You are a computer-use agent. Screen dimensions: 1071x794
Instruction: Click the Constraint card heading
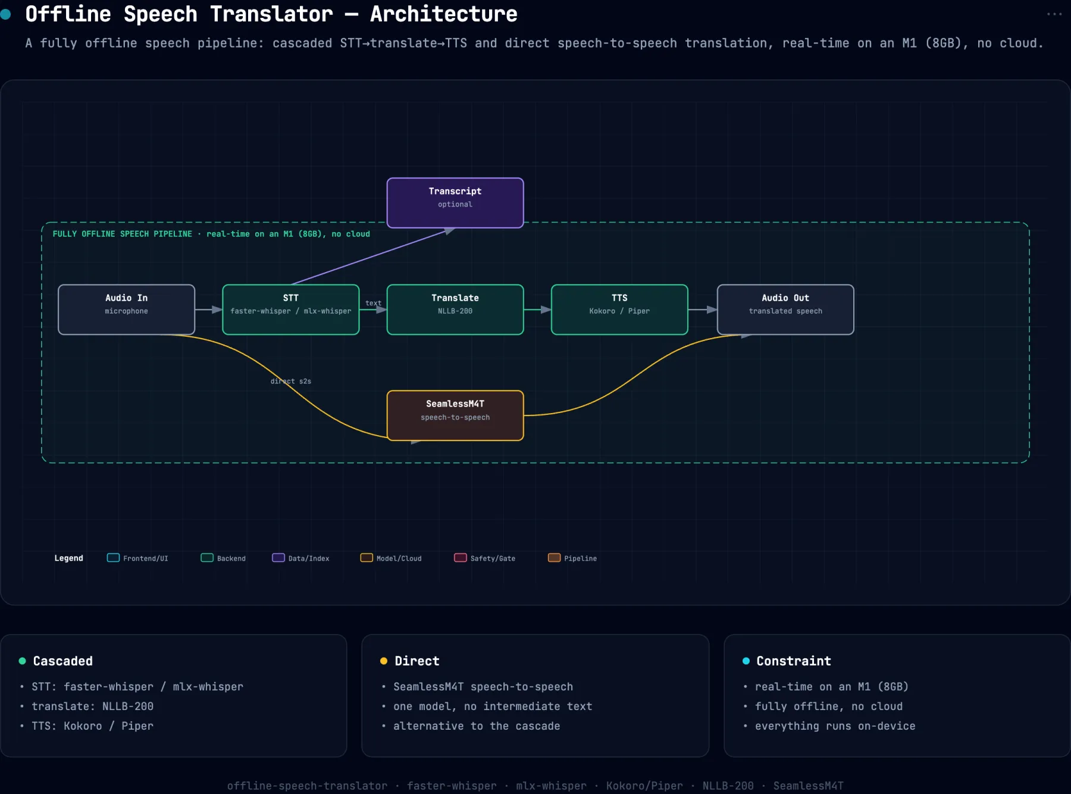(794, 661)
